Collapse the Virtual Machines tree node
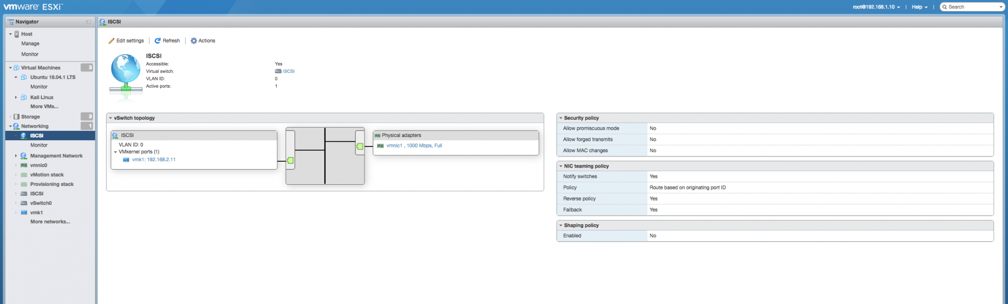 pyautogui.click(x=10, y=68)
